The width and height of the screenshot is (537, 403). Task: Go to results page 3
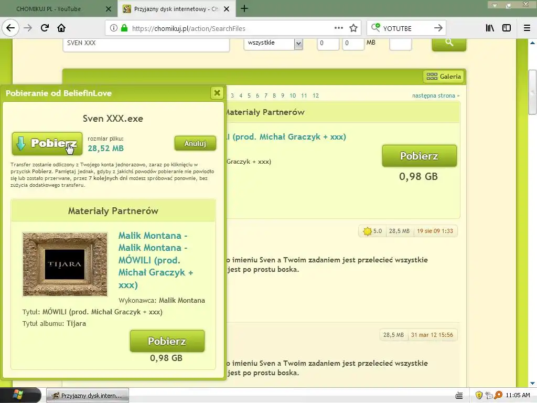click(x=232, y=96)
